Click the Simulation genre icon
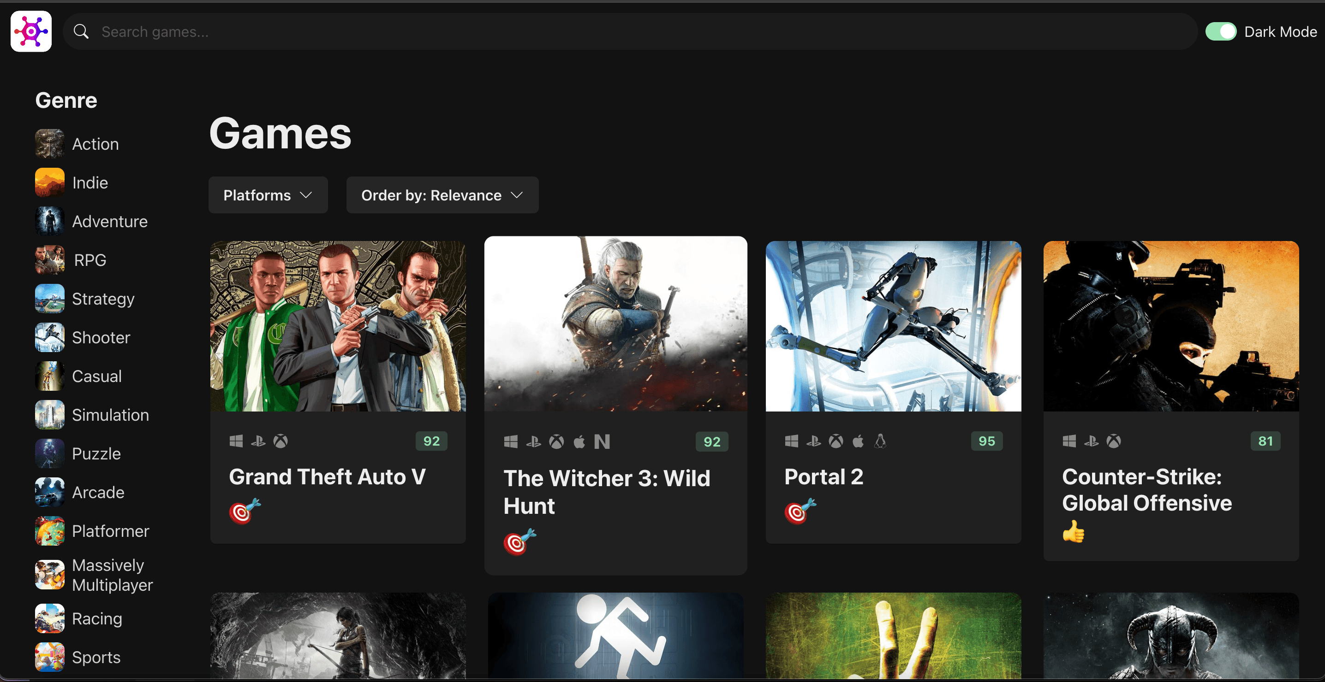1325x682 pixels. pyautogui.click(x=49, y=415)
